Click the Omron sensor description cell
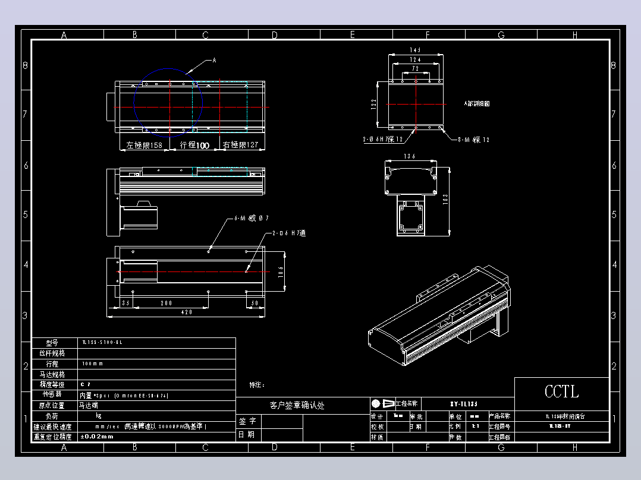The image size is (641, 480). pos(124,396)
